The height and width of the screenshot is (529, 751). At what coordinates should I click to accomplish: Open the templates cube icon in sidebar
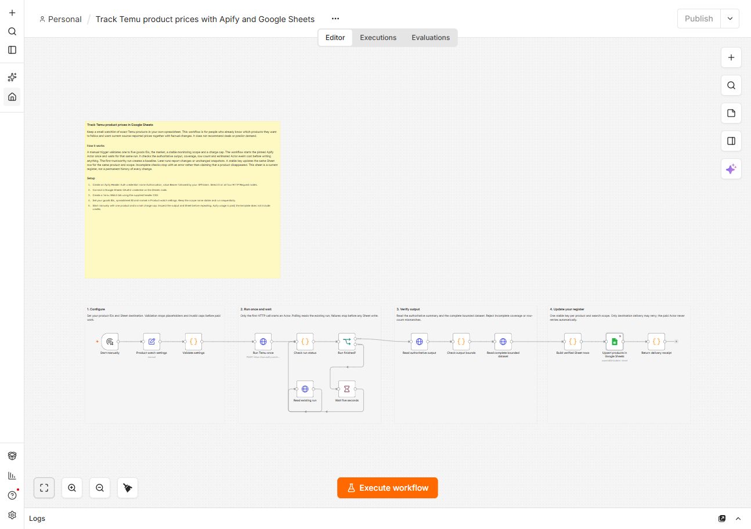point(12,456)
